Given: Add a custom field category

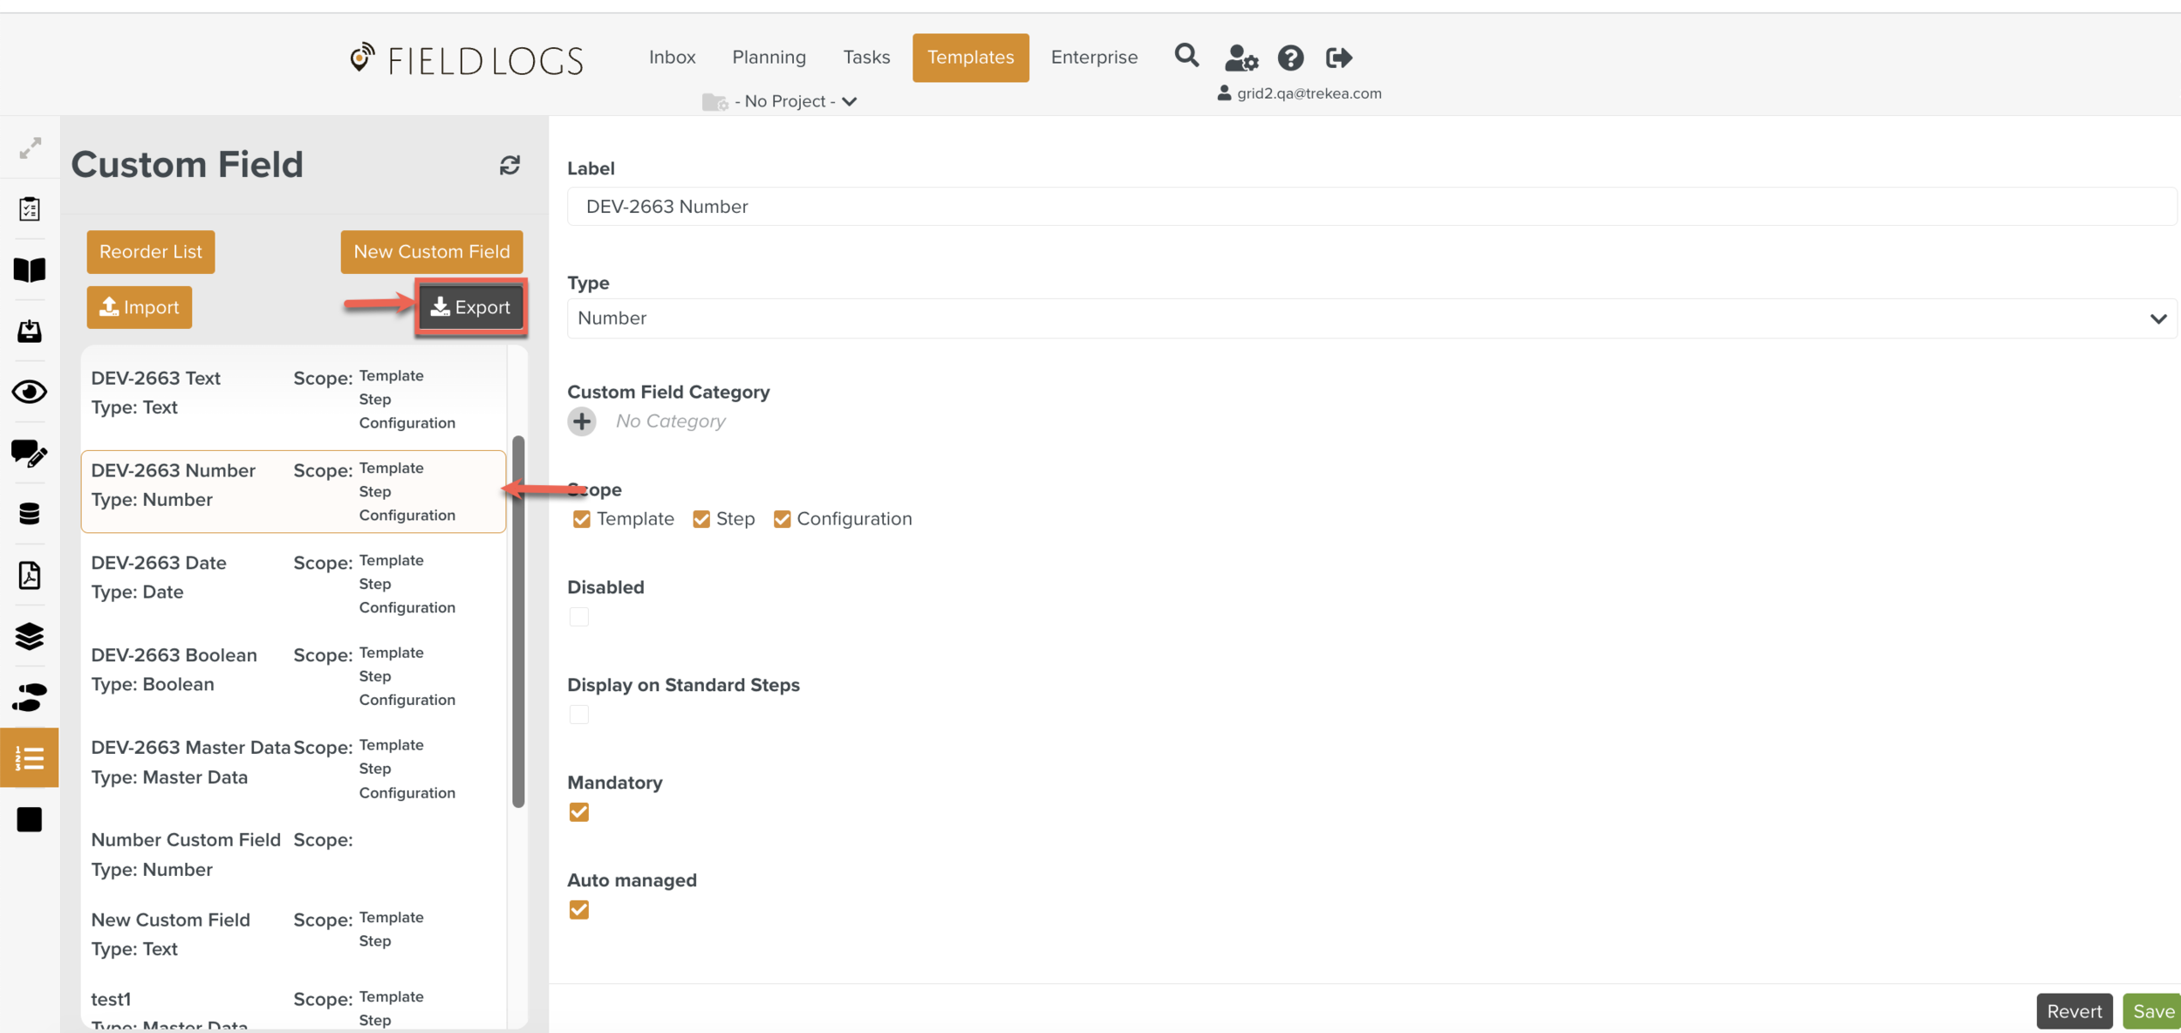Looking at the screenshot, I should pyautogui.click(x=582, y=421).
